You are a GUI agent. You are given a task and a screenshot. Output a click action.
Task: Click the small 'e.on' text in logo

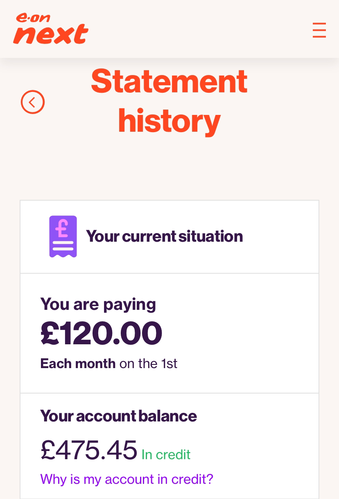point(33,18)
